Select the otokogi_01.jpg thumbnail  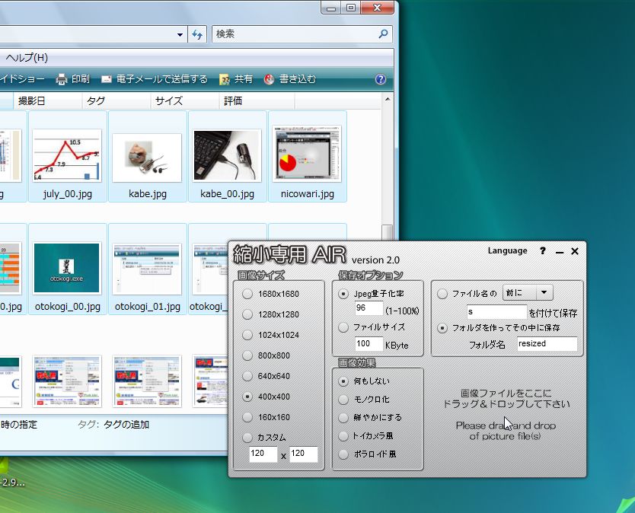click(148, 269)
